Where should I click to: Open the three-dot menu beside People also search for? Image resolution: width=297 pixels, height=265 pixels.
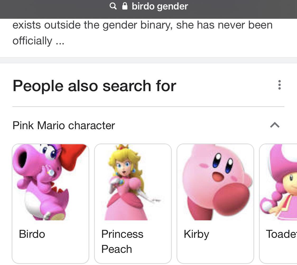[279, 85]
